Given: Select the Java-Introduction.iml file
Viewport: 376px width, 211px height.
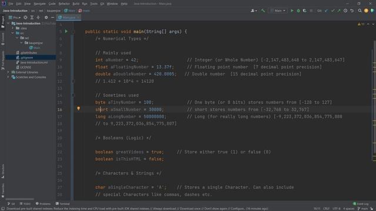Looking at the screenshot, I should (x=32, y=63).
